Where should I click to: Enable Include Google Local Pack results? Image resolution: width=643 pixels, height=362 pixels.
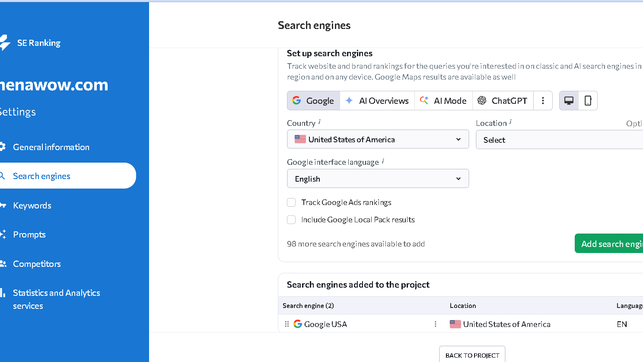[291, 220]
